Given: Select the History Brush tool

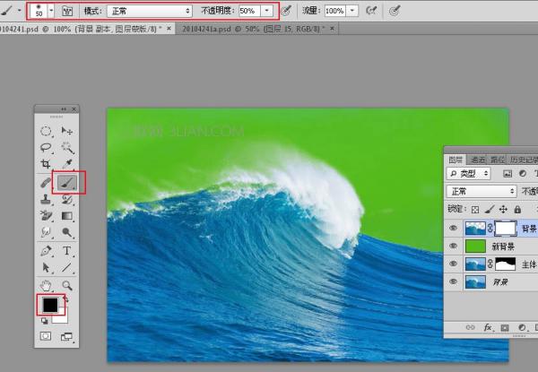Looking at the screenshot, I should pyautogui.click(x=67, y=199).
